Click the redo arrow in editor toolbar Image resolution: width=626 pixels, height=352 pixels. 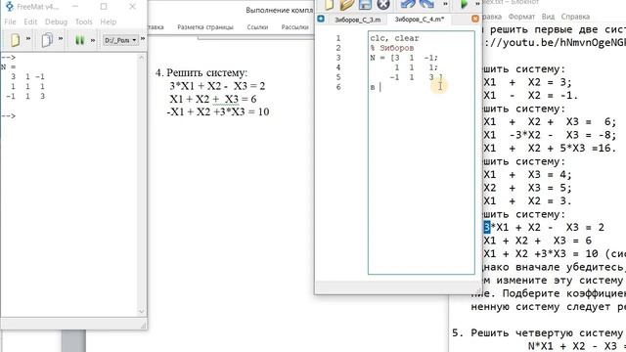(x=426, y=4)
